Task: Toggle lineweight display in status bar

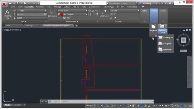Action: tap(134, 106)
